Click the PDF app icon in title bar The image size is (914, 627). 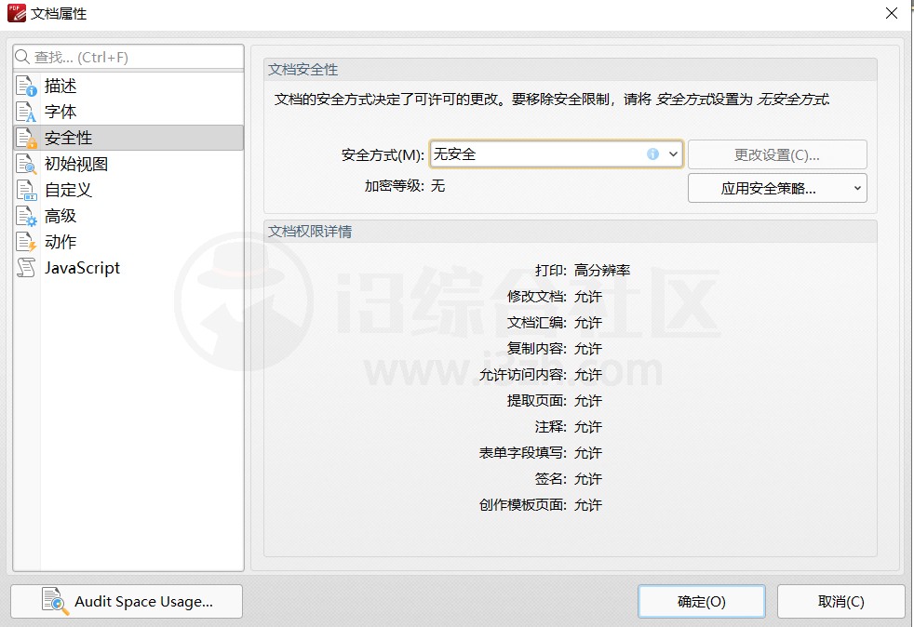17,13
